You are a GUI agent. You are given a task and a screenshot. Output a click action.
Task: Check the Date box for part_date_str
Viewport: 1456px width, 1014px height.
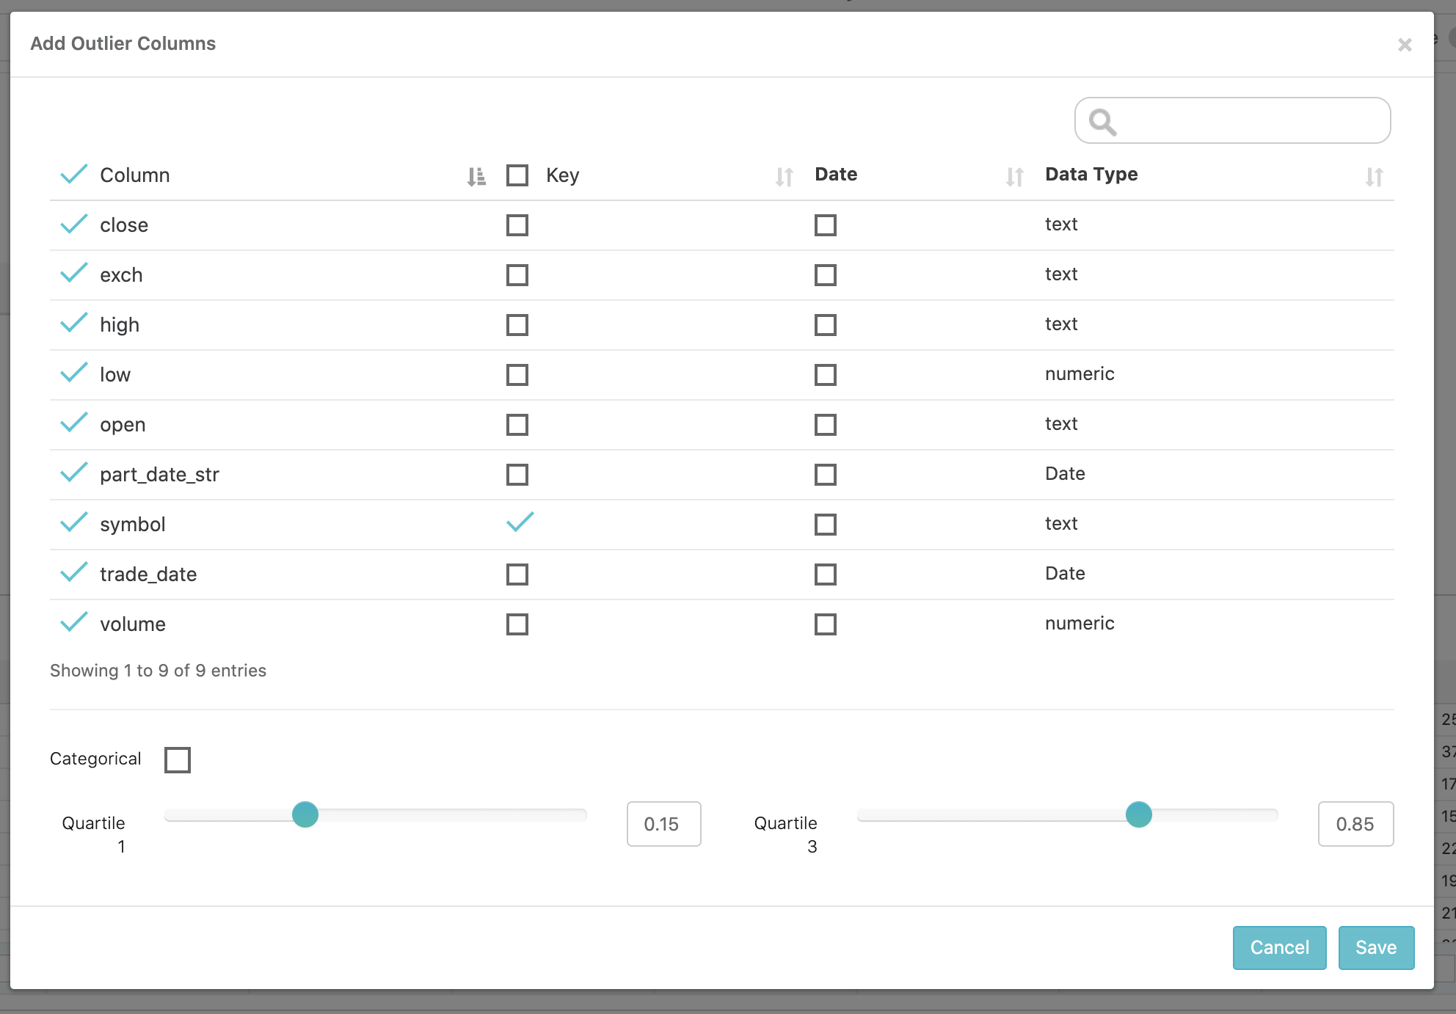coord(826,475)
